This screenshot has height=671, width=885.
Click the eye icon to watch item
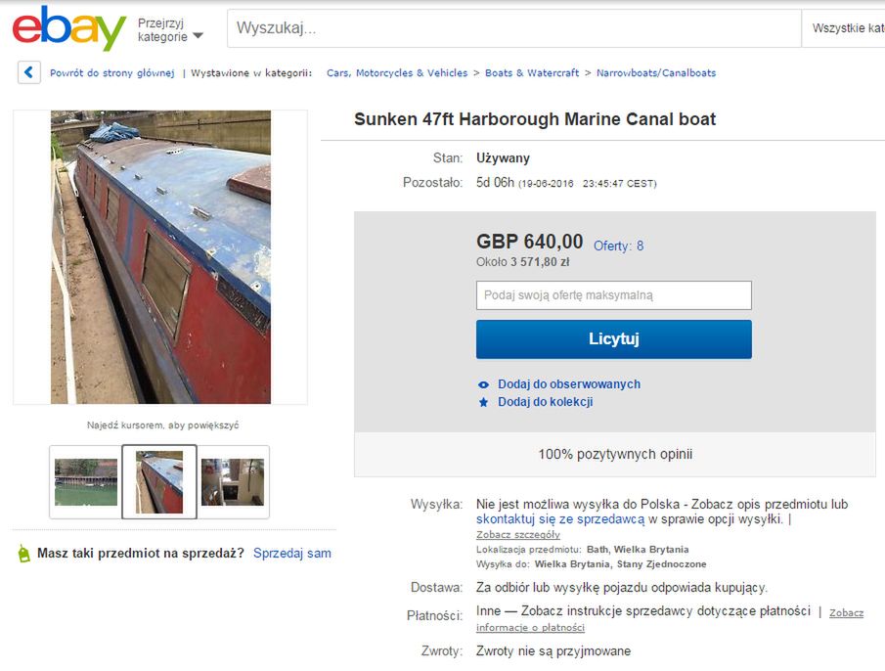click(x=484, y=384)
